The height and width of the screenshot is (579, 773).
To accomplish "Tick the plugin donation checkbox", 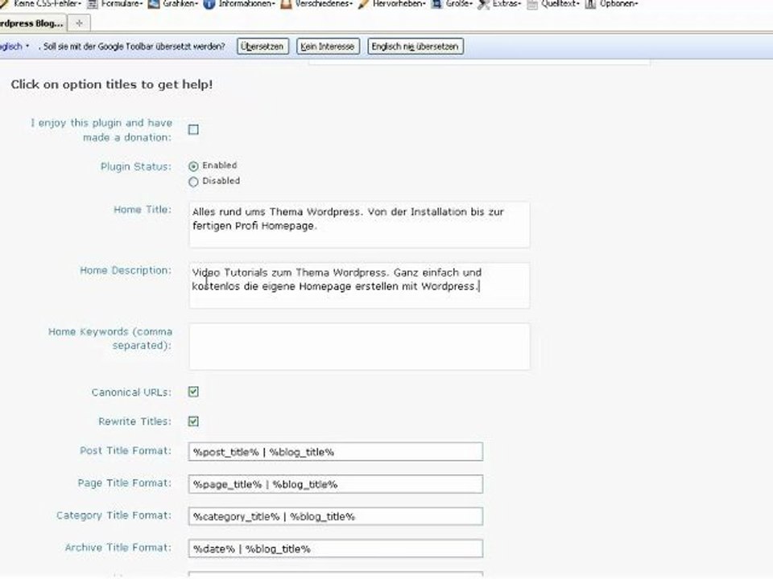I will [x=193, y=129].
